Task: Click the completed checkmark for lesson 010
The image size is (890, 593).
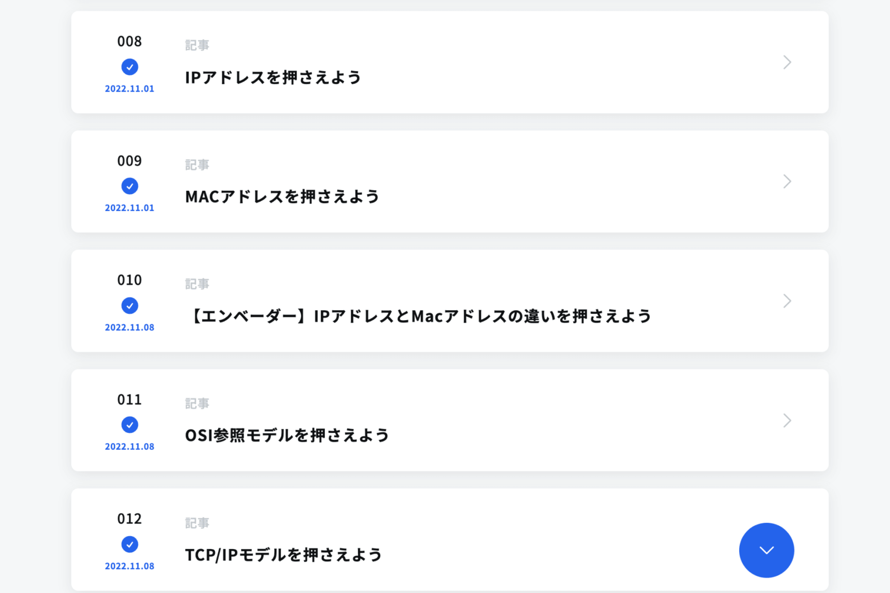Action: pos(129,305)
